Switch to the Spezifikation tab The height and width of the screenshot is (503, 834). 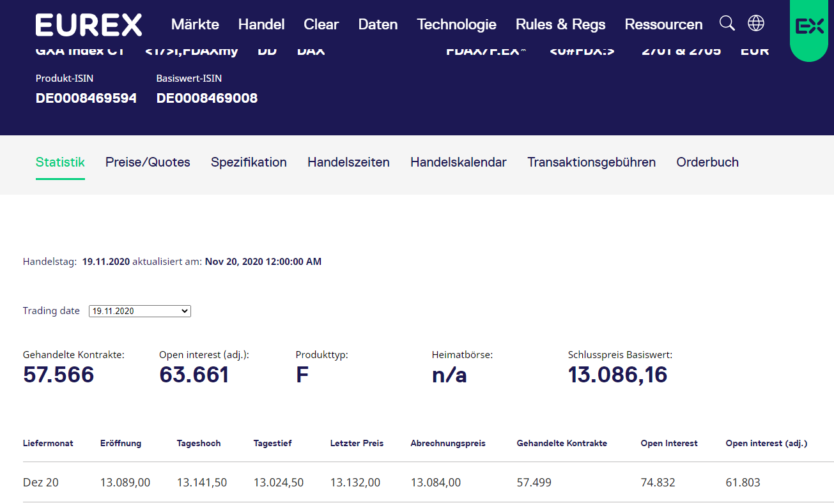click(249, 162)
